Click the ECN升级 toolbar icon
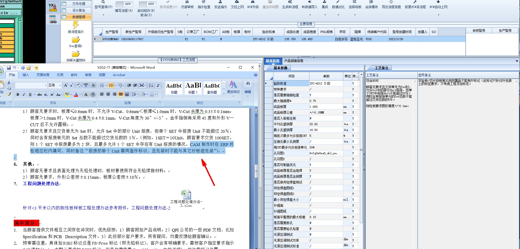Image resolution: width=520 pixels, height=249 pixels. coord(253,2)
